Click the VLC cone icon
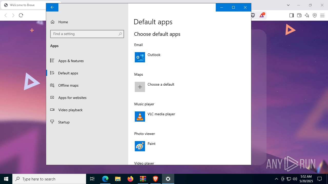Image resolution: width=328 pixels, height=184 pixels. click(140, 117)
